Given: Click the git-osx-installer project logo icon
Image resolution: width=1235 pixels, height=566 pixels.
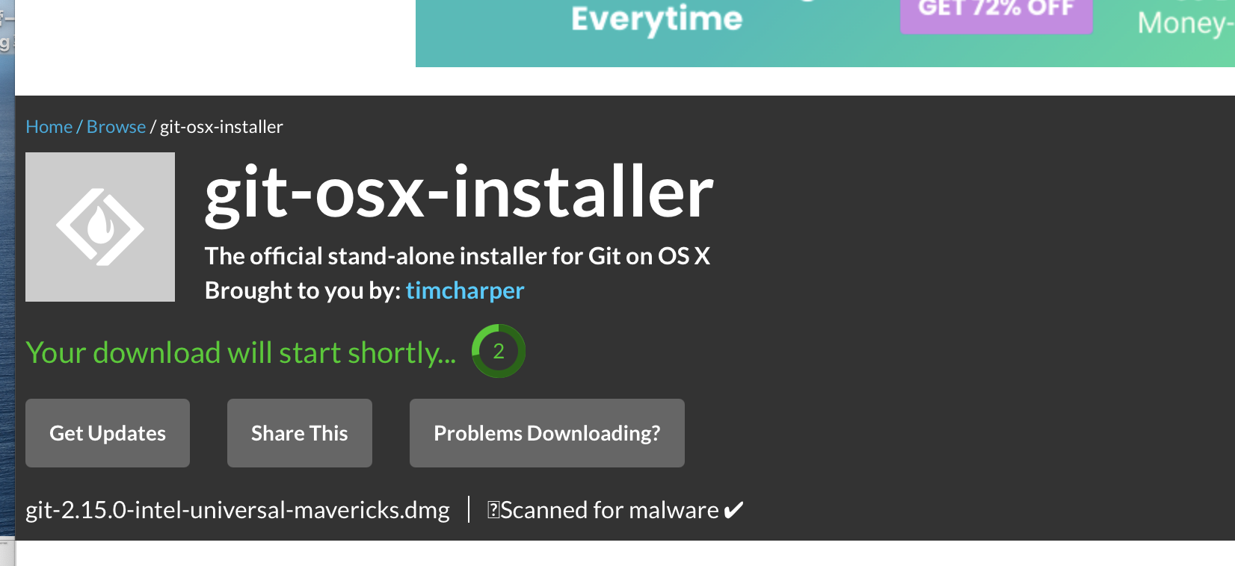Looking at the screenshot, I should [100, 227].
